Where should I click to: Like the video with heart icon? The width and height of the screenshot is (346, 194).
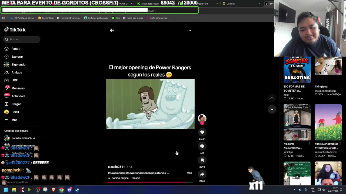point(202,132)
